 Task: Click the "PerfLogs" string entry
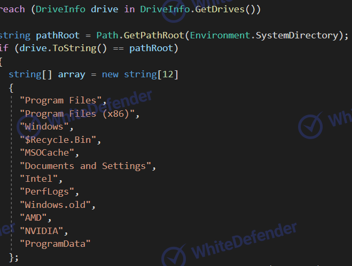coord(46,192)
